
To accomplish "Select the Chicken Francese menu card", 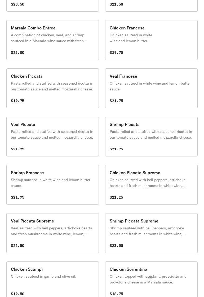I will (151, 40).
